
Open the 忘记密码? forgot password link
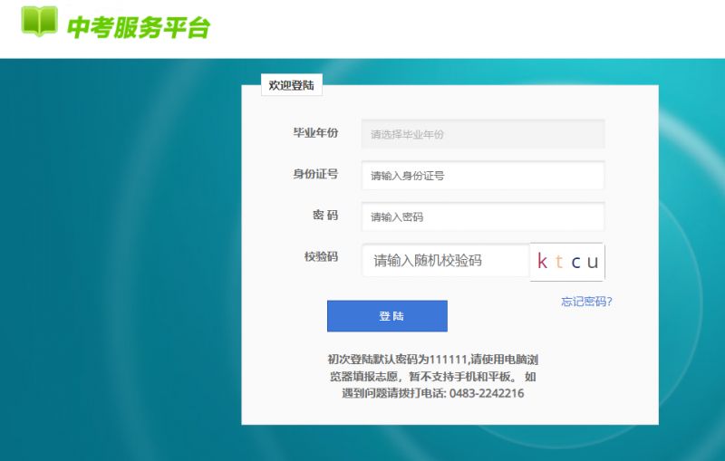586,302
